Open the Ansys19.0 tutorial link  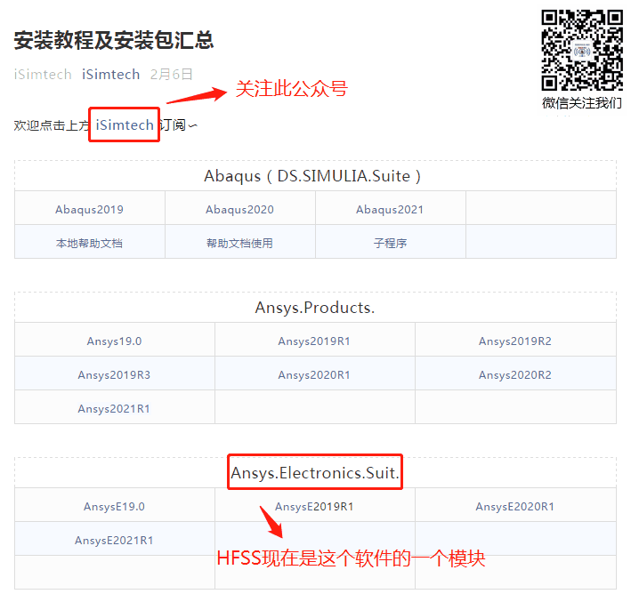coord(114,341)
